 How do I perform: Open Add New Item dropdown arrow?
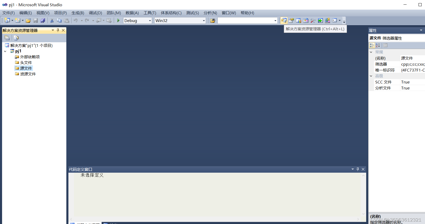23,20
